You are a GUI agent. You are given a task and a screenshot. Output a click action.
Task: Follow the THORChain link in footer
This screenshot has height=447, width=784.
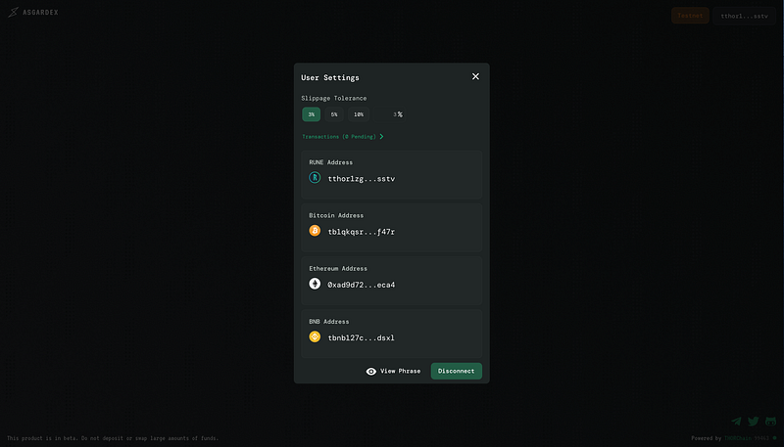click(x=738, y=438)
